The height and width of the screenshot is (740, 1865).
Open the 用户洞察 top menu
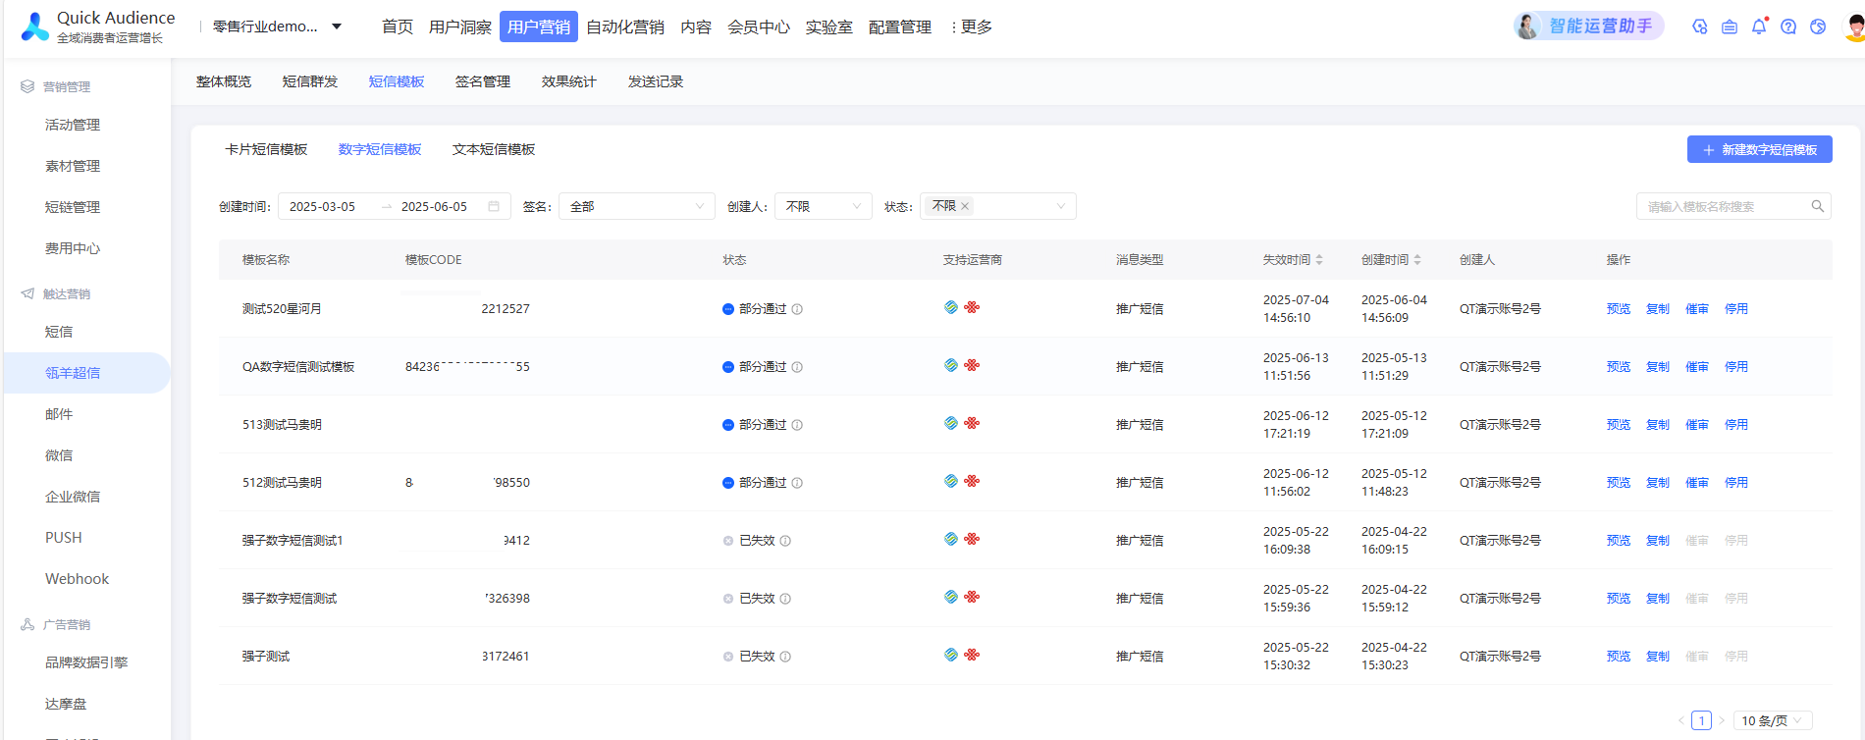(460, 26)
